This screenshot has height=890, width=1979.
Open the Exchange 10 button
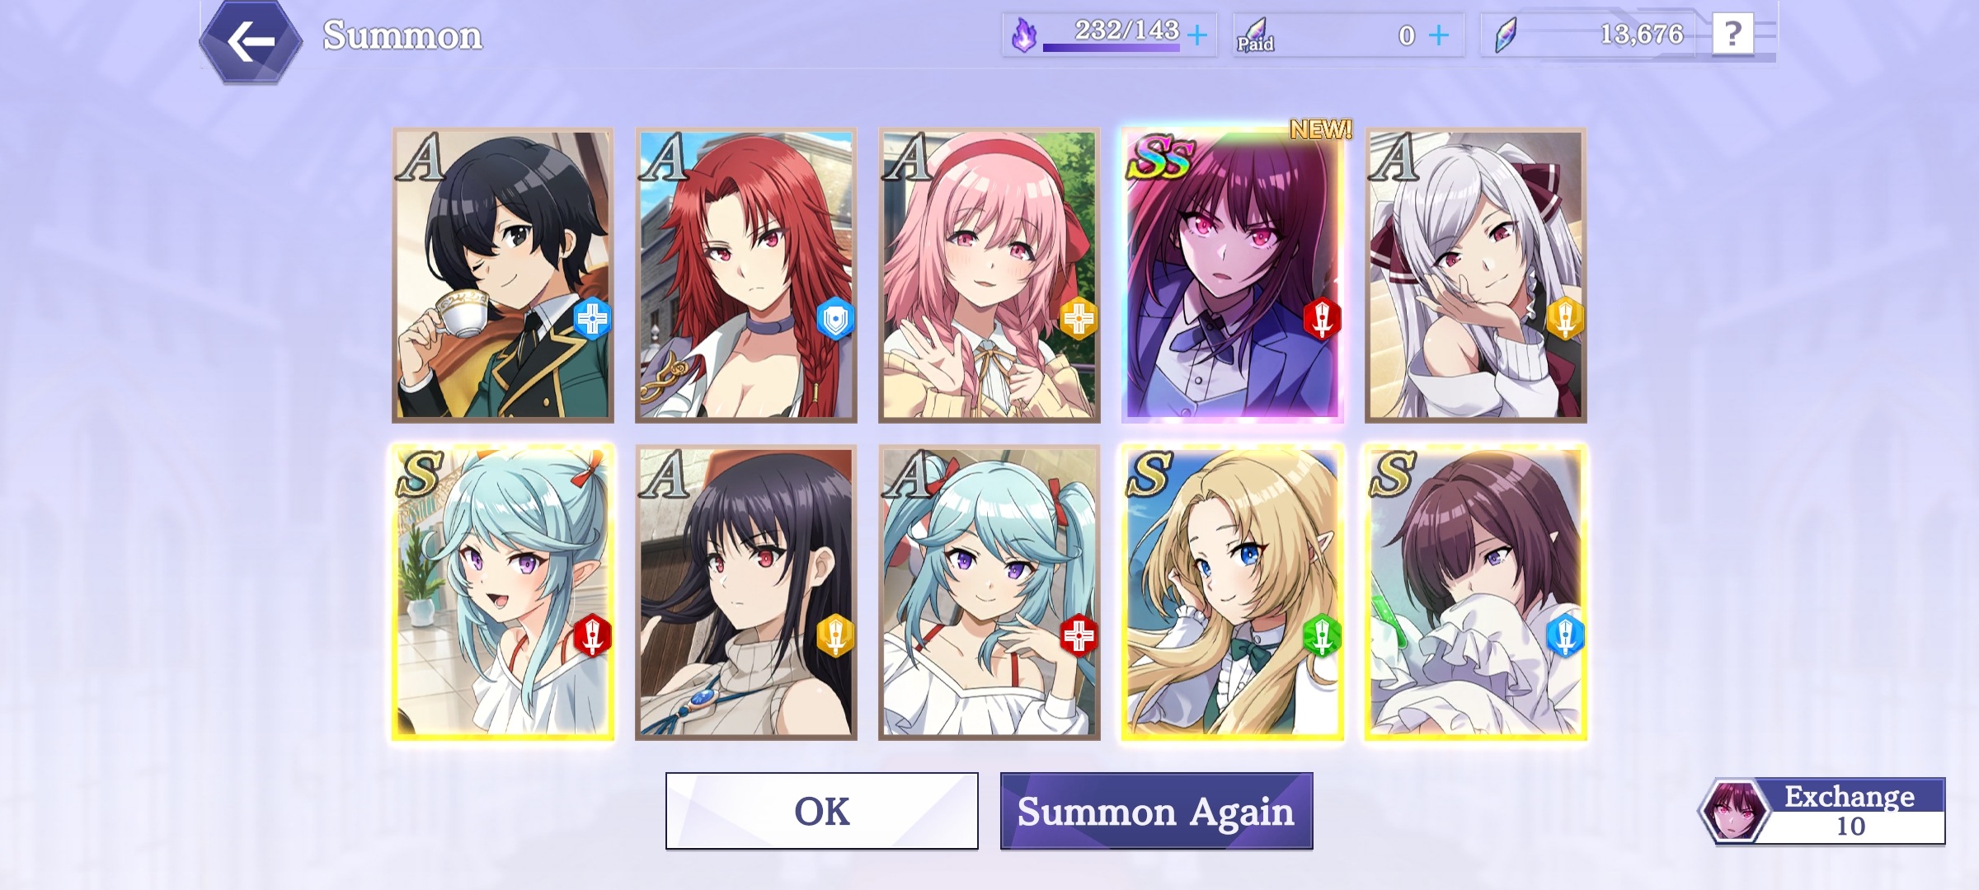1822,812
